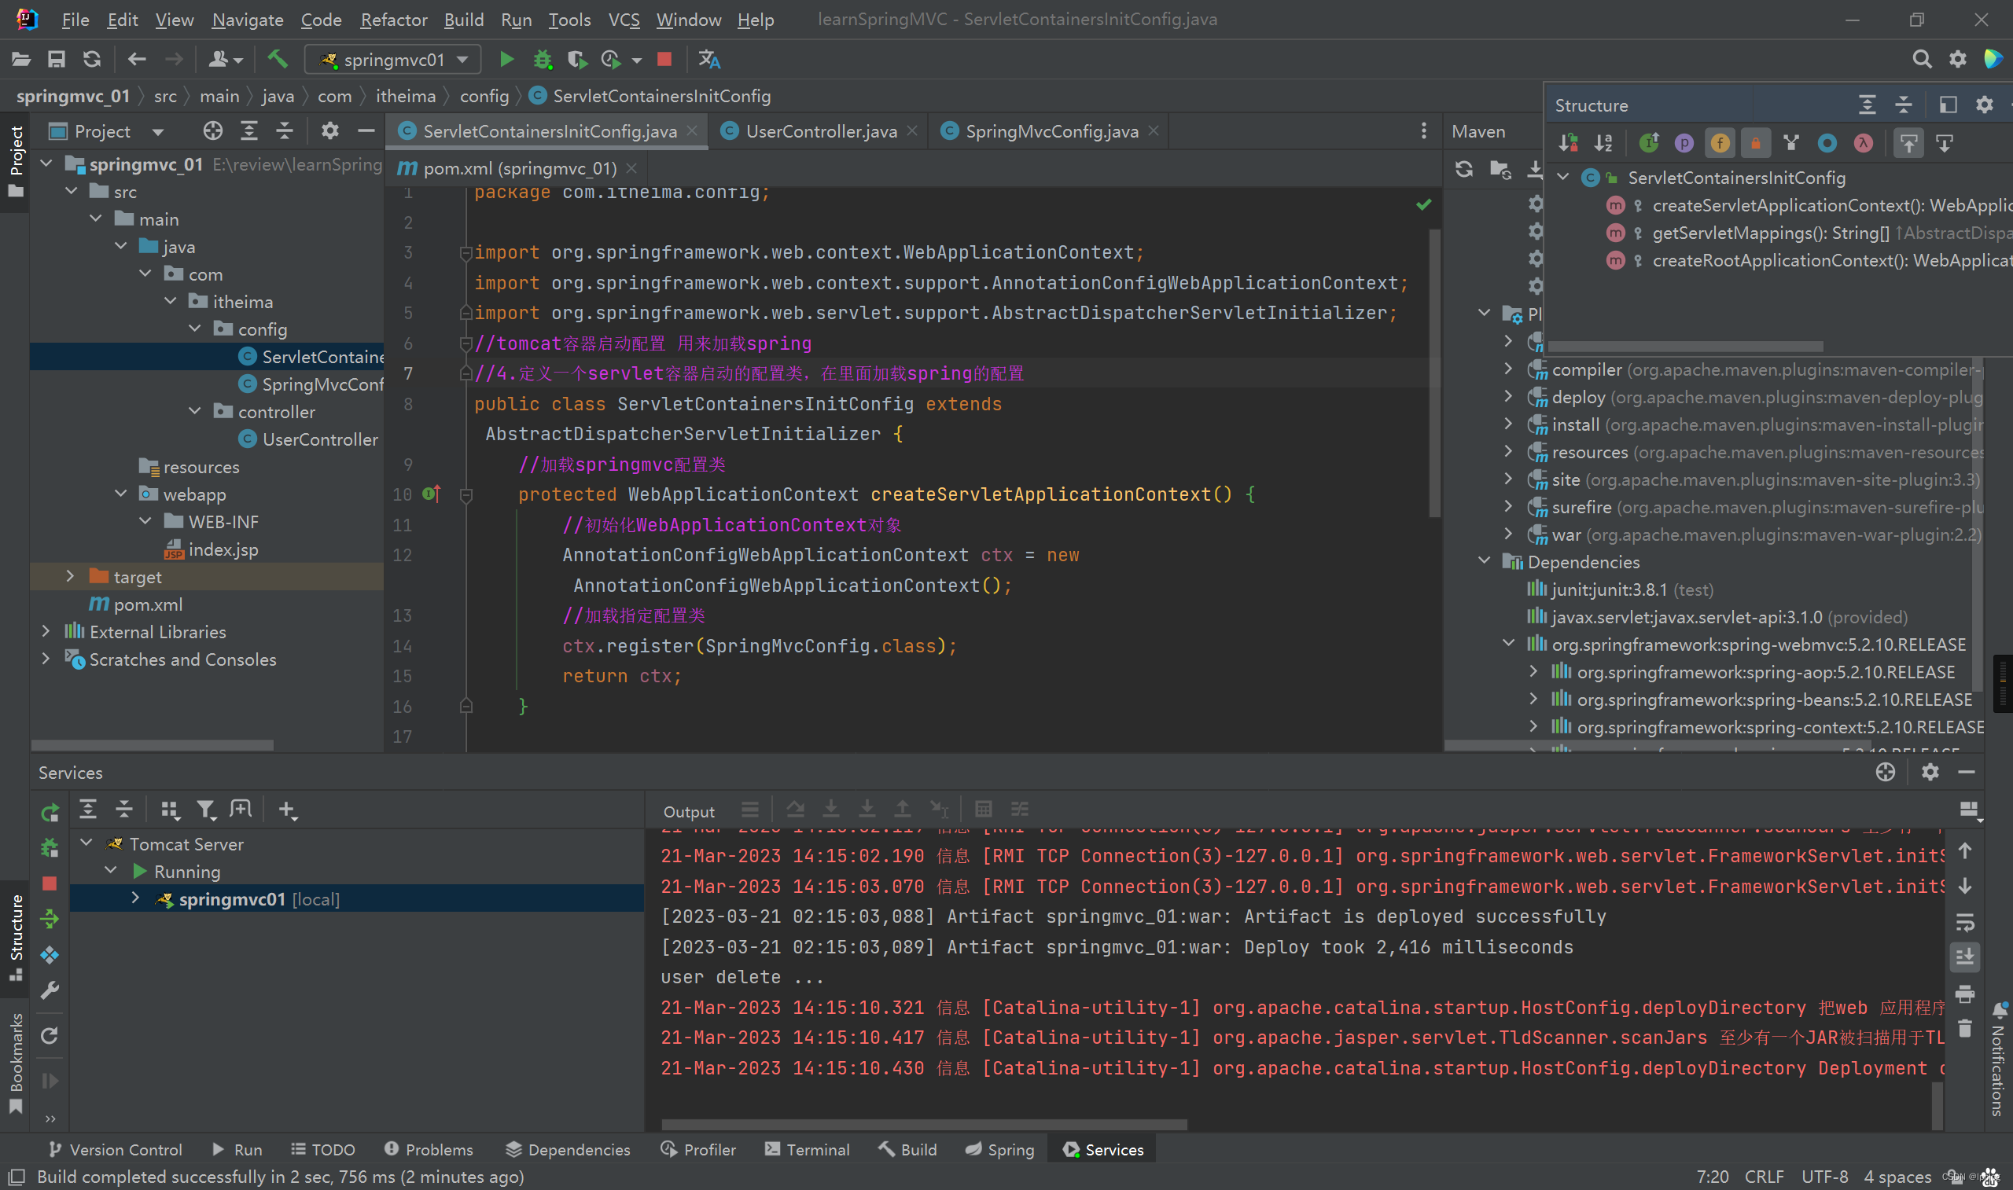Open Terminal tool window

[807, 1149]
